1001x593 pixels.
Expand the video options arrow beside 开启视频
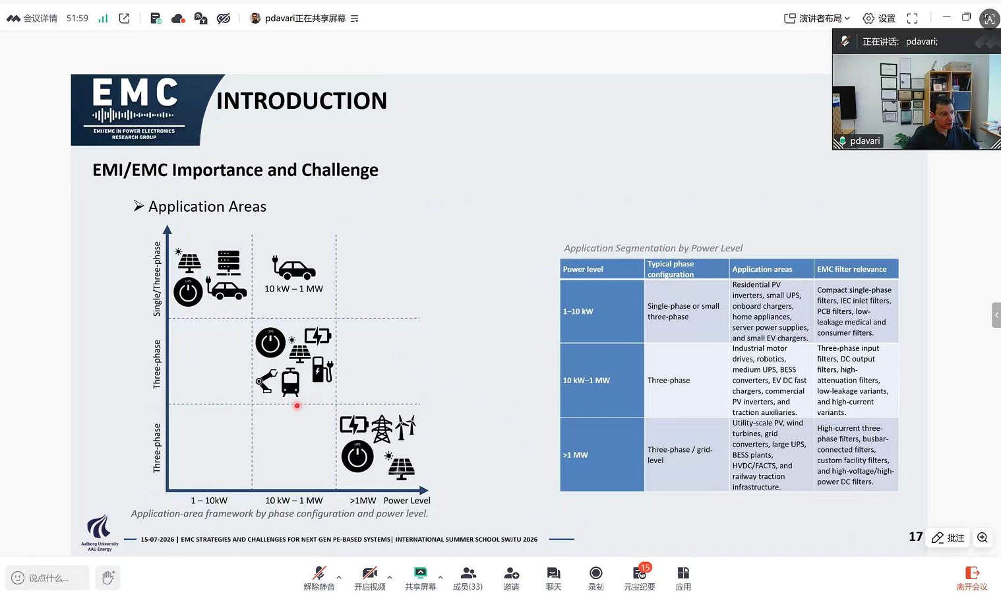[390, 577]
